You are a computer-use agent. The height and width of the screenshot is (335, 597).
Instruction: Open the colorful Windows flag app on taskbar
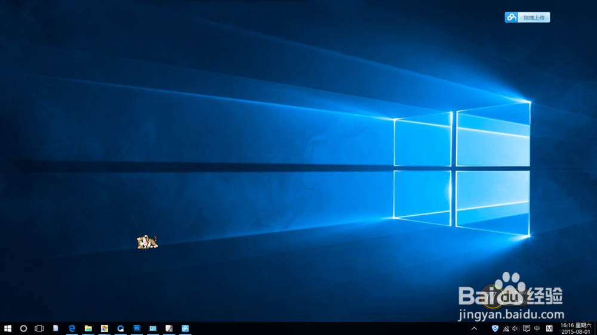click(104, 328)
